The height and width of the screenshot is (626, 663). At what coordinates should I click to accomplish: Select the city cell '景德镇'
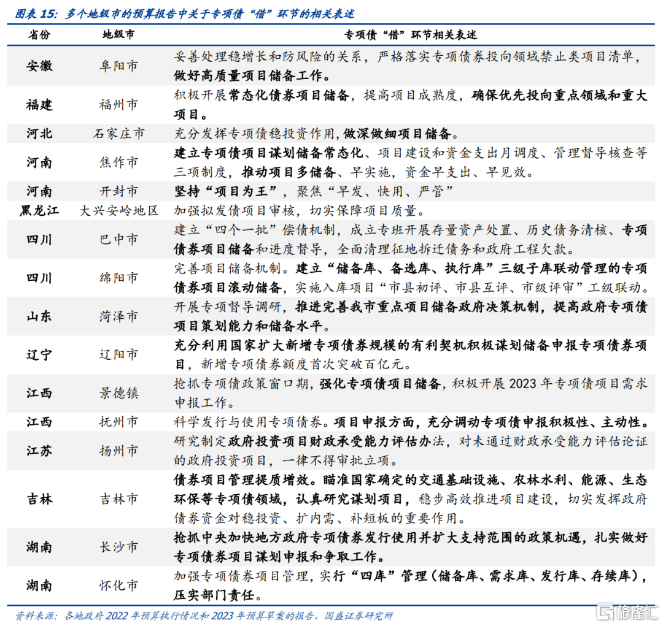[x=118, y=393]
